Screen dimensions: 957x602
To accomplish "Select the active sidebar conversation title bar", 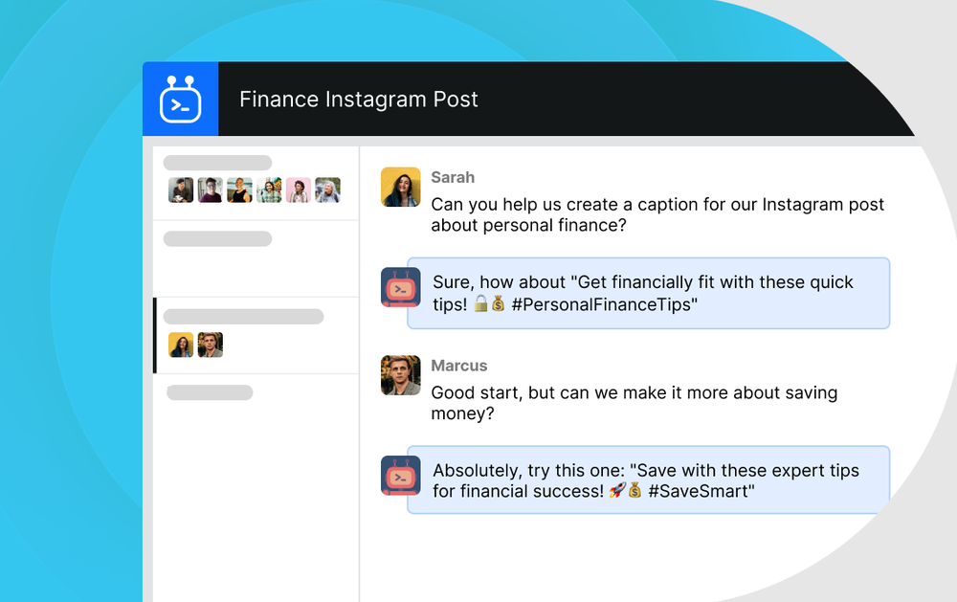I will point(243,316).
